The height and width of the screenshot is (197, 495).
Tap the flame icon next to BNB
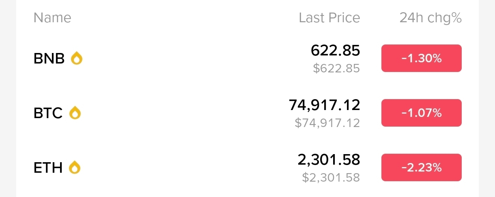point(77,59)
